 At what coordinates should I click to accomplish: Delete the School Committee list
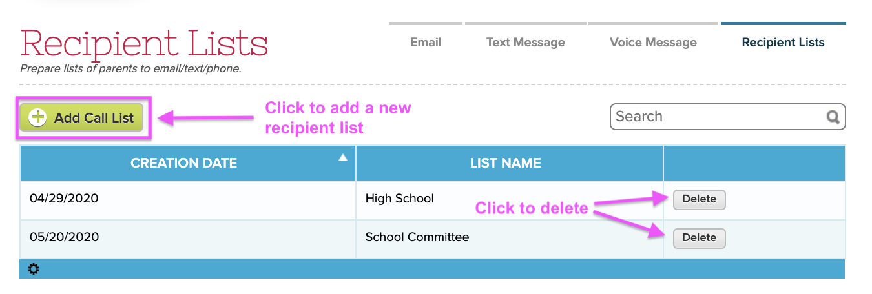(699, 238)
